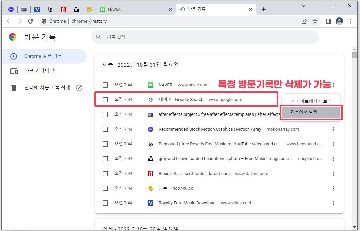The width and height of the screenshot is (360, 231).
Task: Click the scrollbar down arrow
Action: (355, 227)
